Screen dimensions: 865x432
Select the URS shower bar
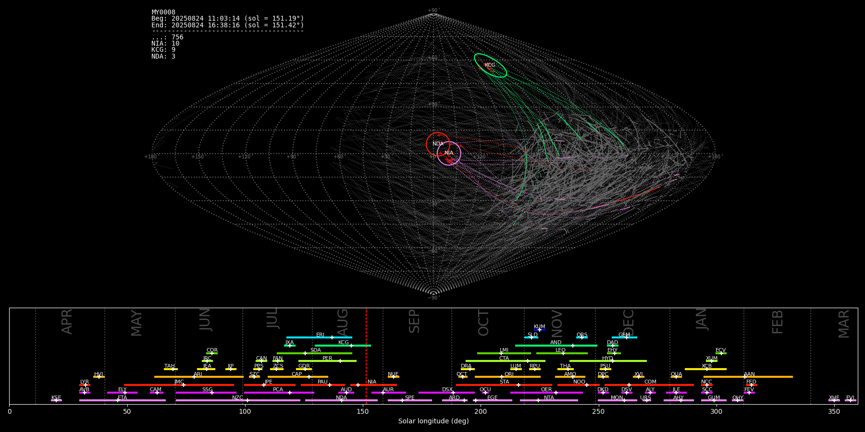click(x=646, y=400)
